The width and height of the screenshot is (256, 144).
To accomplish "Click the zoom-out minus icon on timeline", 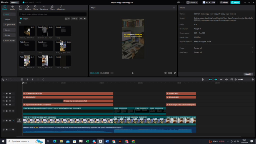I will pos(235,79).
